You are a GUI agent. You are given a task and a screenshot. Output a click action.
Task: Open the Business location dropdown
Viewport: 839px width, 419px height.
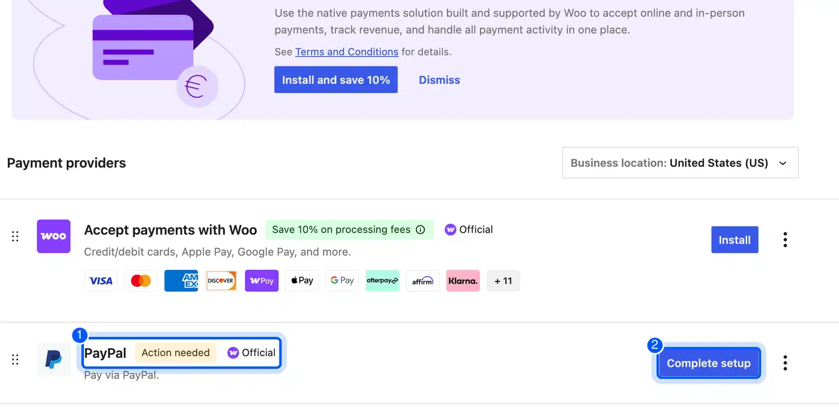coord(680,162)
